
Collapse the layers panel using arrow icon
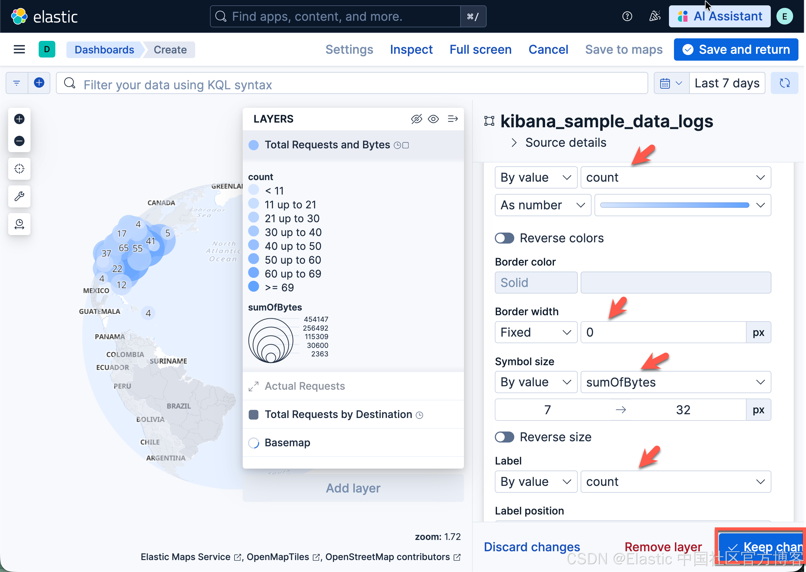point(452,119)
